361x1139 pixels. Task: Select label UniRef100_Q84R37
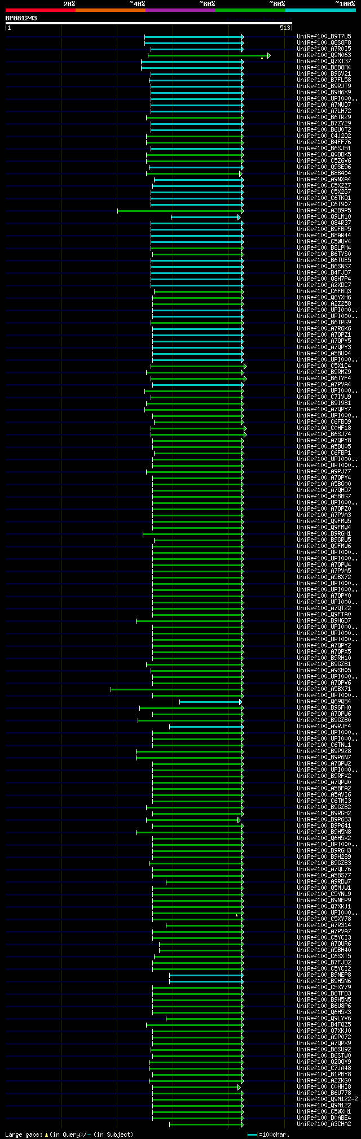(x=324, y=223)
